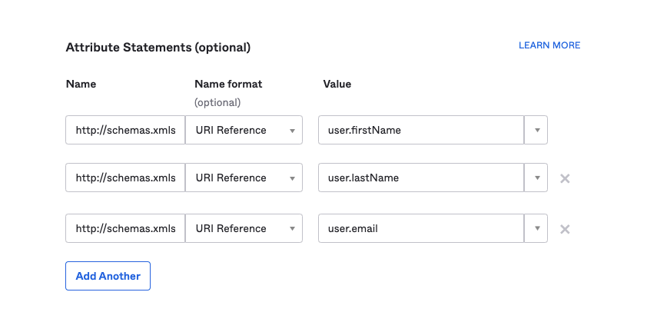Delete the user.email attribute statement

[x=565, y=229]
